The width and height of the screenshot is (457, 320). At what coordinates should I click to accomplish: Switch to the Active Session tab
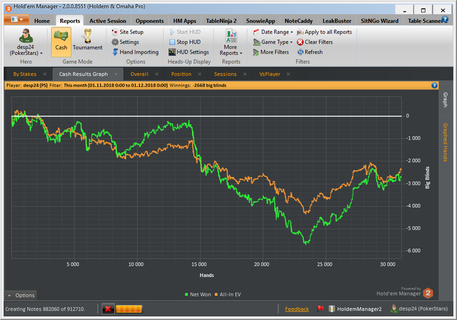tap(108, 21)
